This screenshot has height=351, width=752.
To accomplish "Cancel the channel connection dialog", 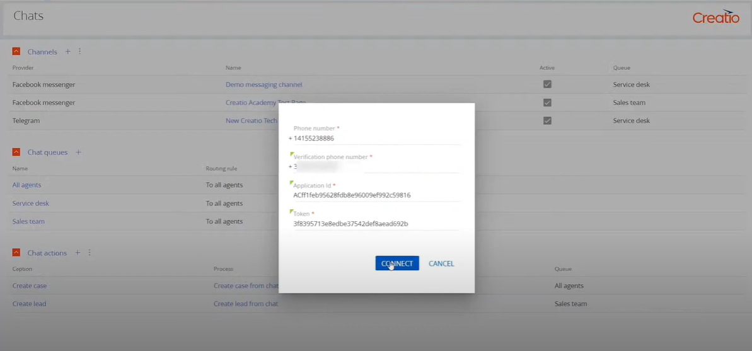I will point(441,263).
